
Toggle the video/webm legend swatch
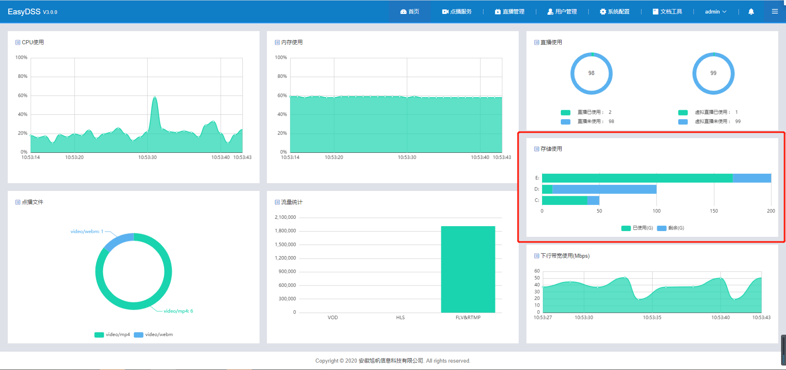138,335
